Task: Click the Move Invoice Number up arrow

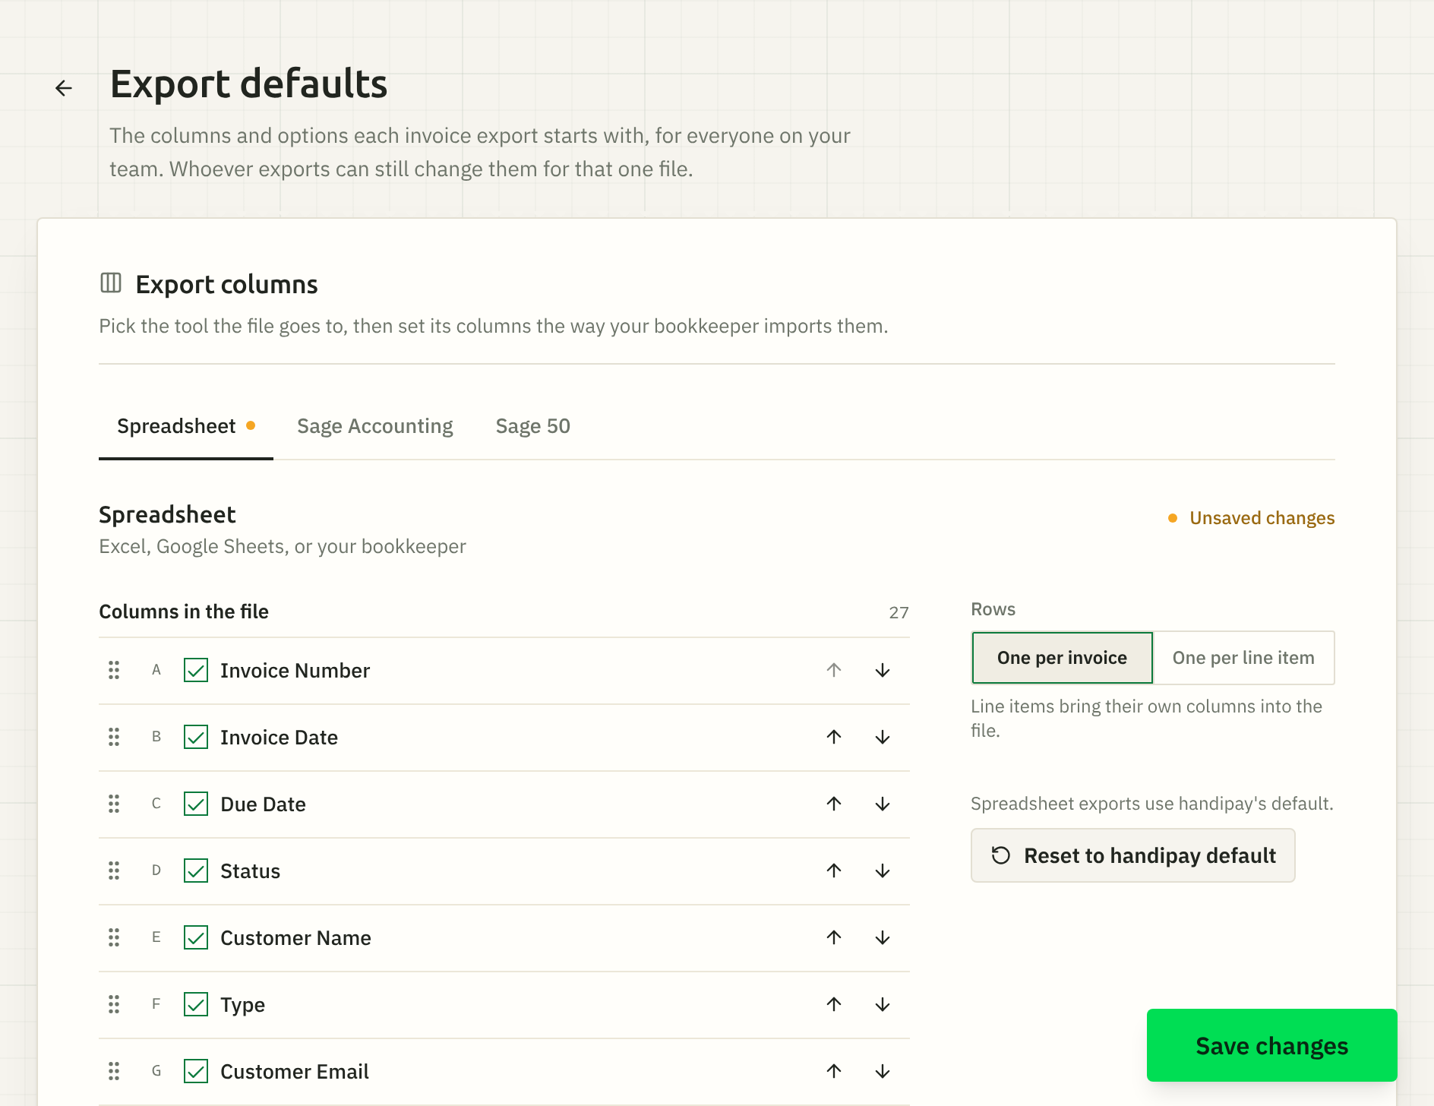Action: pos(834,670)
